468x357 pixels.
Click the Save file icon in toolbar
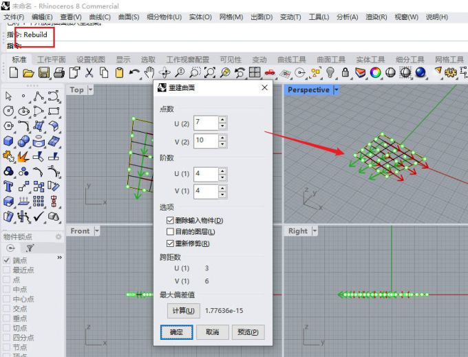coord(43,72)
